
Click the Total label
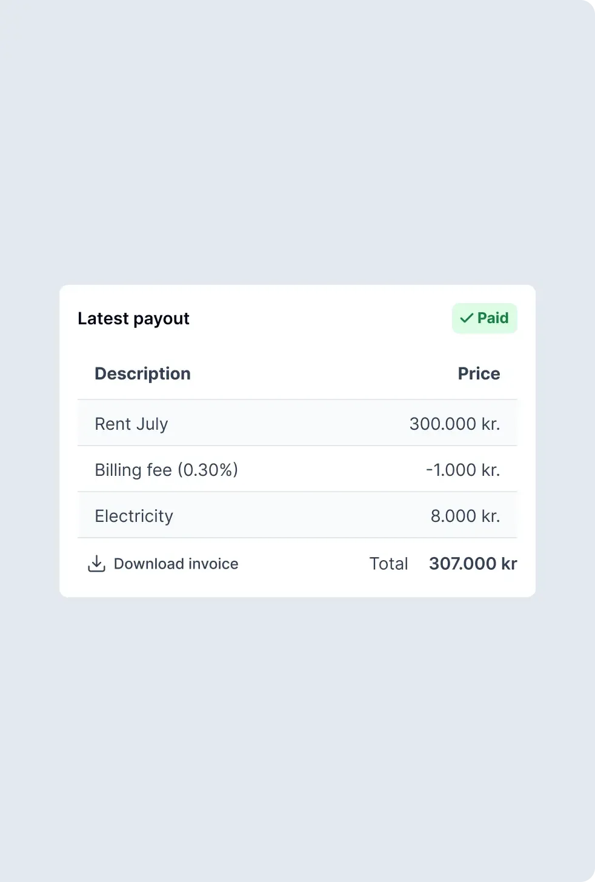tap(388, 564)
